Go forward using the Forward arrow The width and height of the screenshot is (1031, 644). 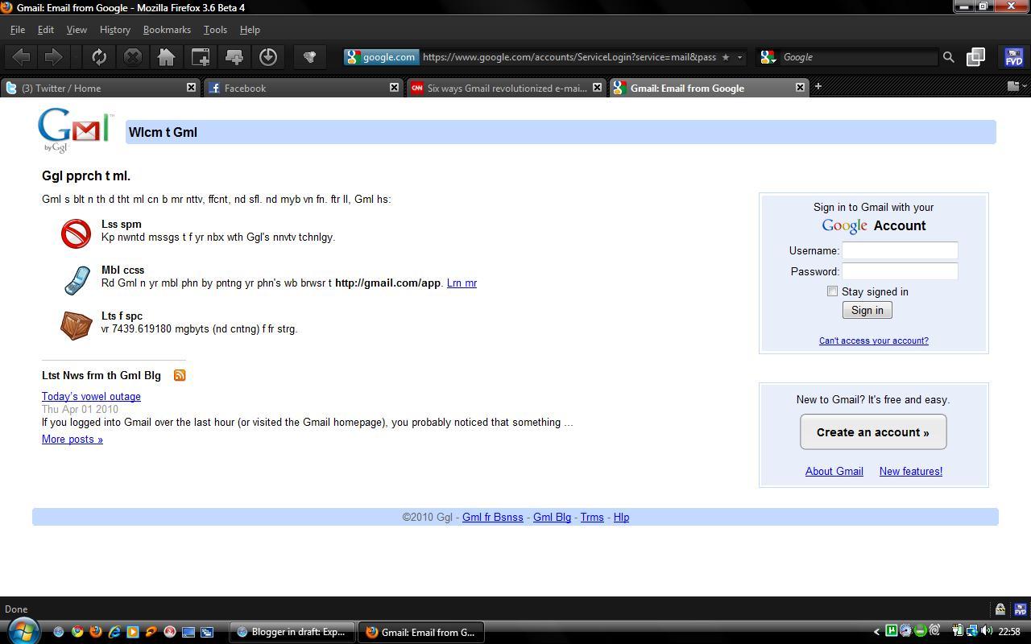point(53,57)
